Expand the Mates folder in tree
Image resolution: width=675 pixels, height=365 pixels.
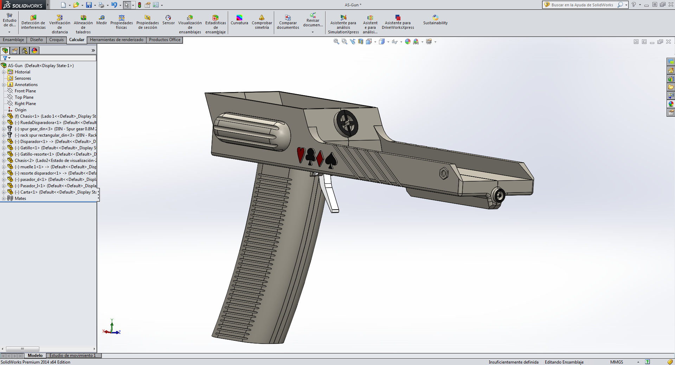(4, 198)
